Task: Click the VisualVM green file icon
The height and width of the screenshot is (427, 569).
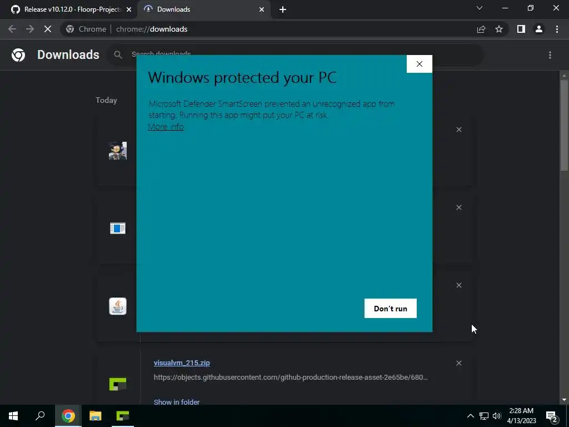Action: (118, 384)
